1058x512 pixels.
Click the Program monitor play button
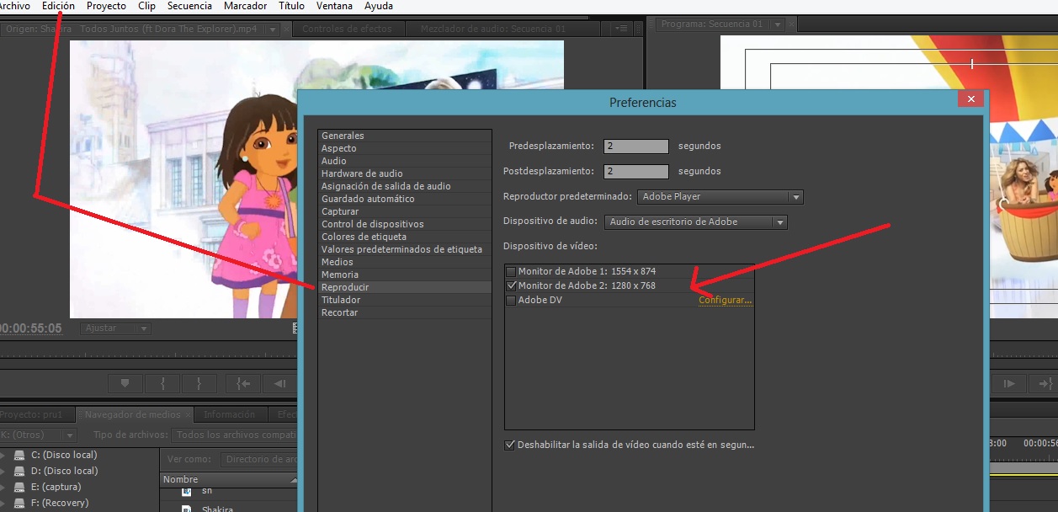point(1008,383)
